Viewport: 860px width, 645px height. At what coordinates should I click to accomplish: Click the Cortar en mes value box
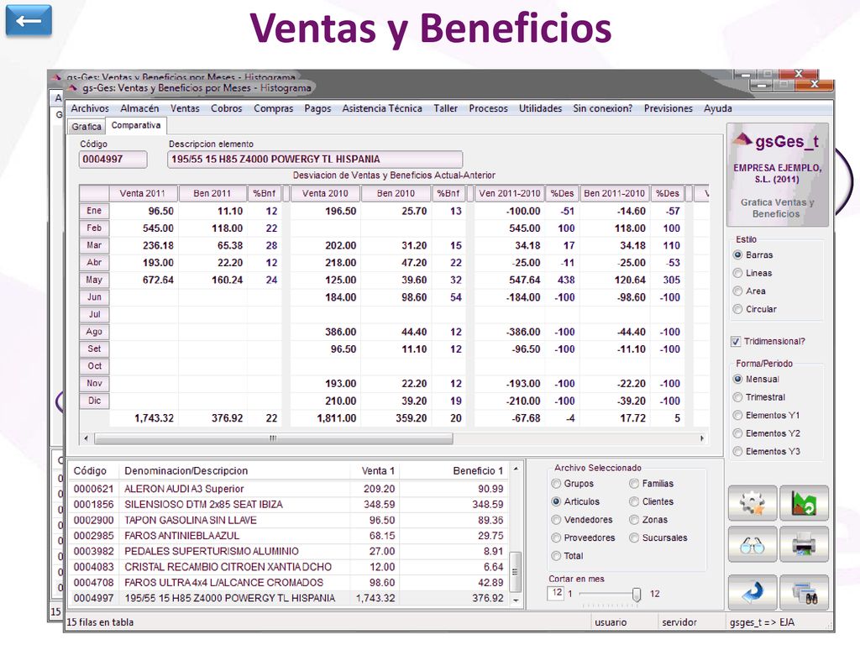point(556,594)
